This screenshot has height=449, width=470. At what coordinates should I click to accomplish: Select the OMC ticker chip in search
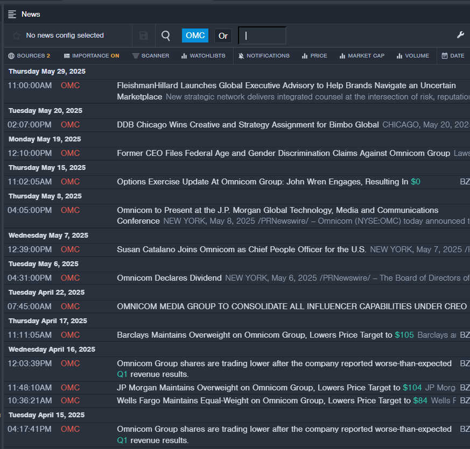pos(195,35)
